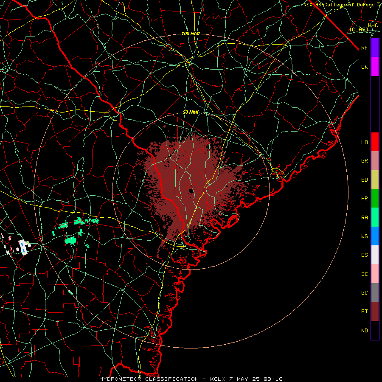Click the 'KCLX' radar site identifier
Image resolution: width=382 pixels, height=382 pixels.
click(218, 379)
